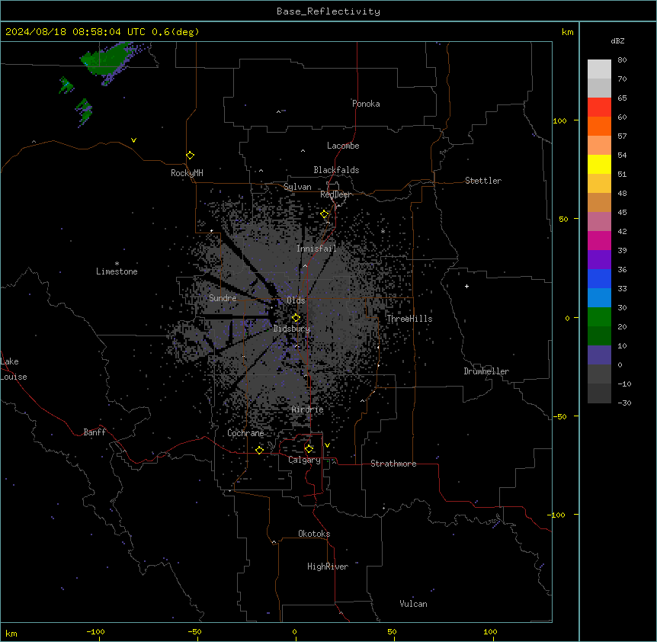Image resolution: width=657 pixels, height=642 pixels.
Task: Click the HighRiver label
Action: point(328,567)
